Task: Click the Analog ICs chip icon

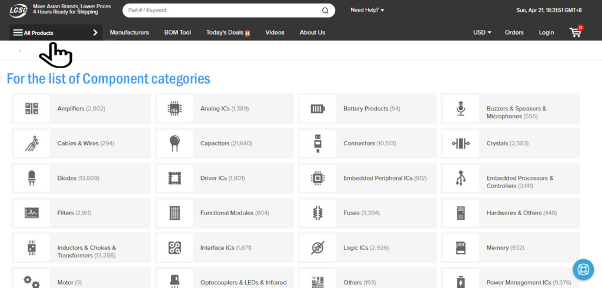Action: pyautogui.click(x=175, y=109)
